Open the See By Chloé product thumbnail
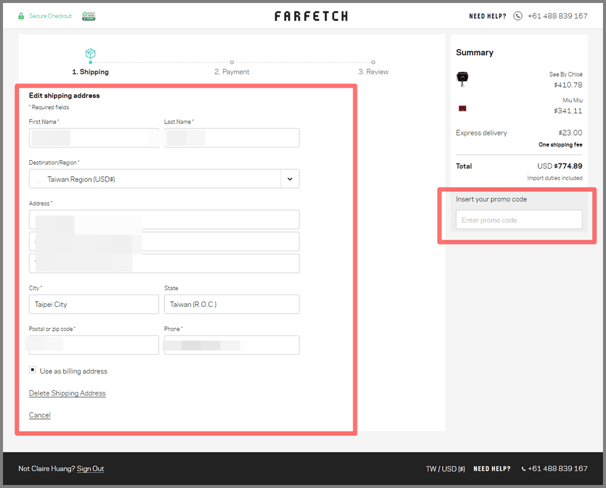606x488 pixels. (462, 78)
